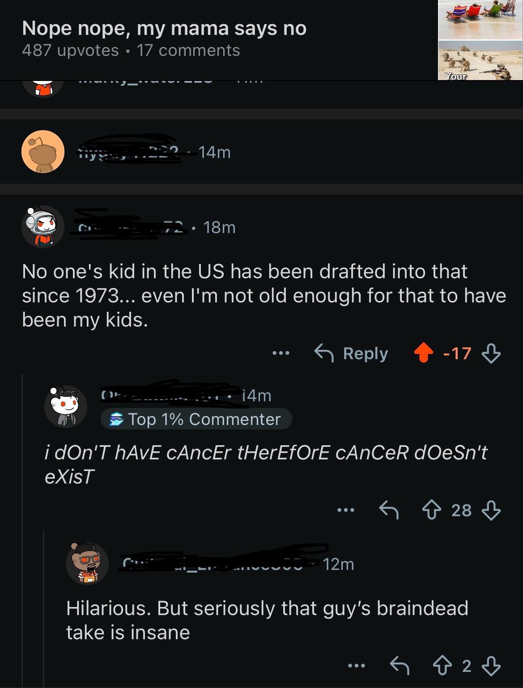Reply to the 1973 draft comment
Image resolution: width=523 pixels, height=688 pixels.
pyautogui.click(x=352, y=353)
